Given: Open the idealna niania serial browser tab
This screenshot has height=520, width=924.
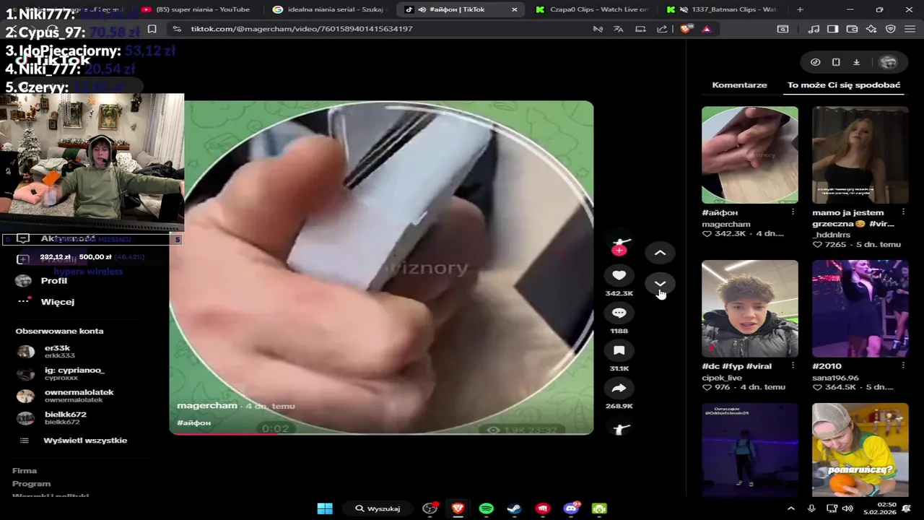Looking at the screenshot, I should pyautogui.click(x=328, y=9).
